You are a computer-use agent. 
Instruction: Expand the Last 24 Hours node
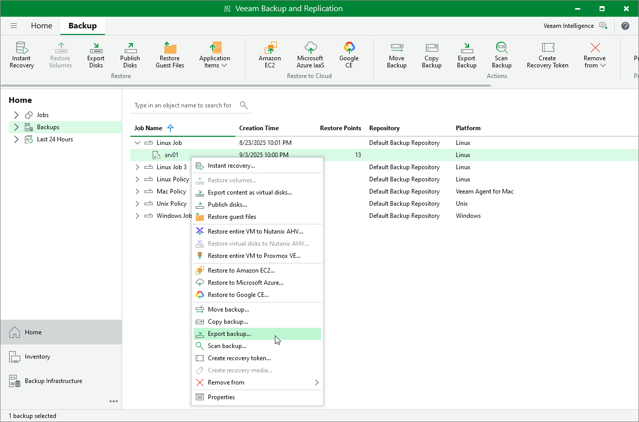[16, 139]
